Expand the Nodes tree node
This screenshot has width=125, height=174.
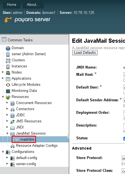pos(3,72)
